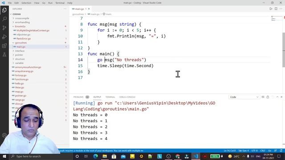Switch to the Debug Console tab
This screenshot has width=285, height=160.
127,97
